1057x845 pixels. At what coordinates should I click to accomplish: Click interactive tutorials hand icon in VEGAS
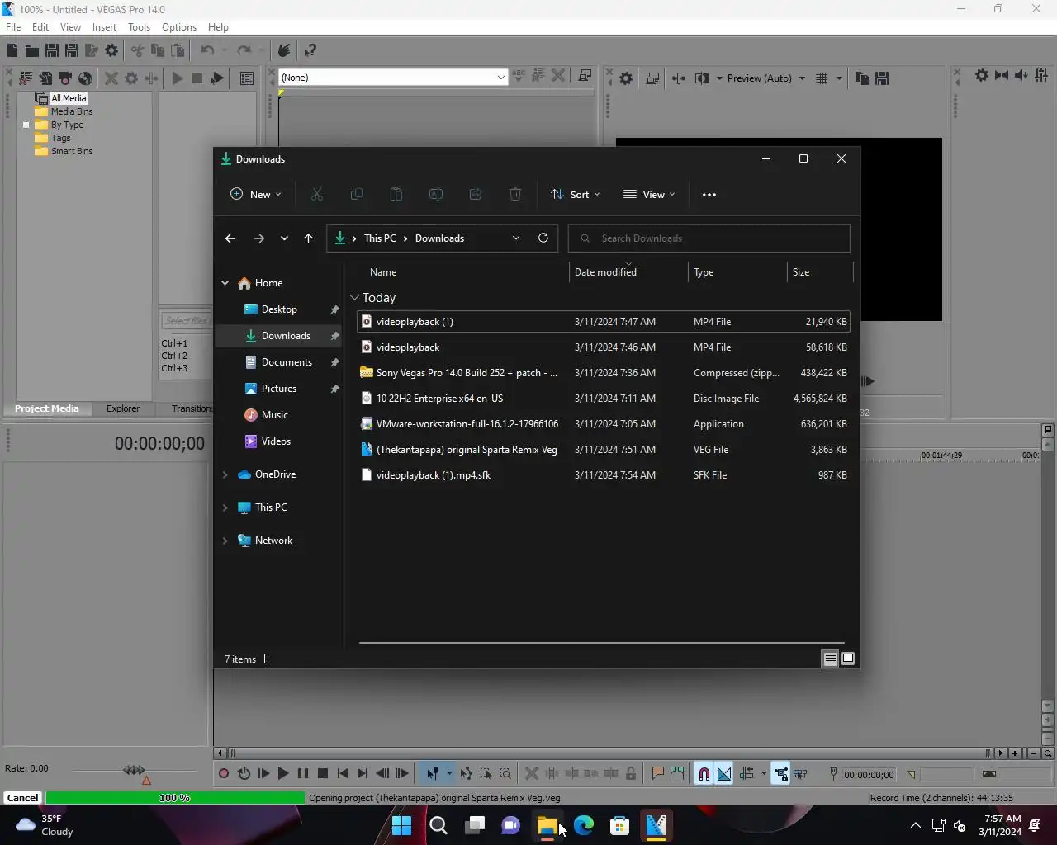point(283,50)
